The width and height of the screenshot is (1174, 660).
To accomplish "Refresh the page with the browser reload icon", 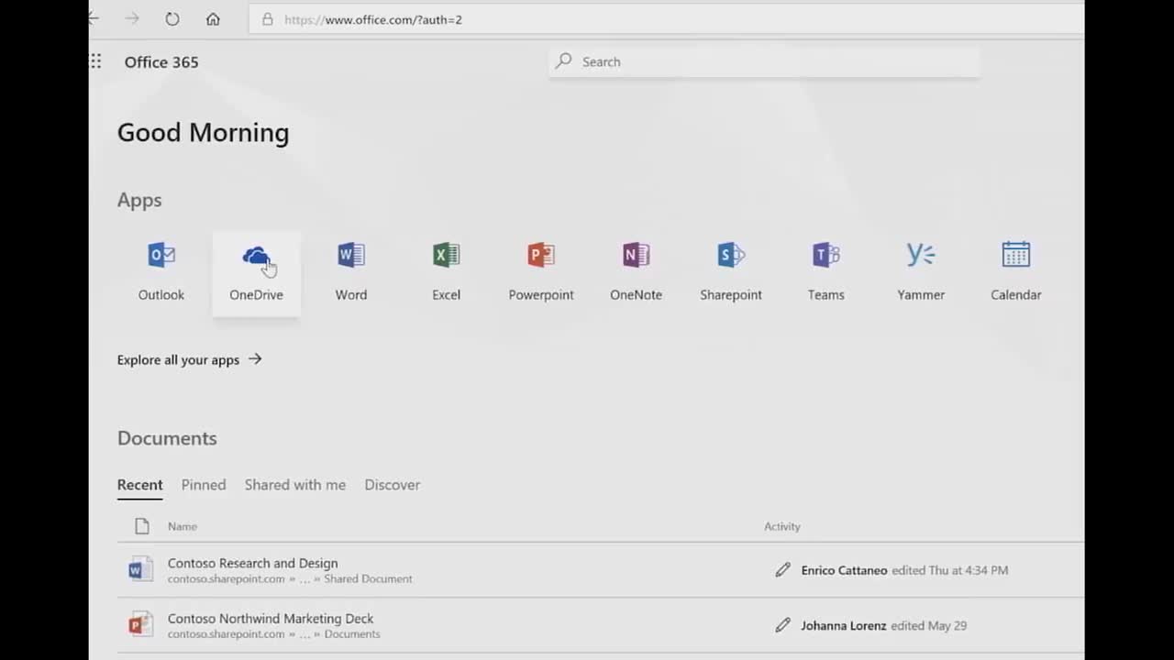I will (172, 18).
